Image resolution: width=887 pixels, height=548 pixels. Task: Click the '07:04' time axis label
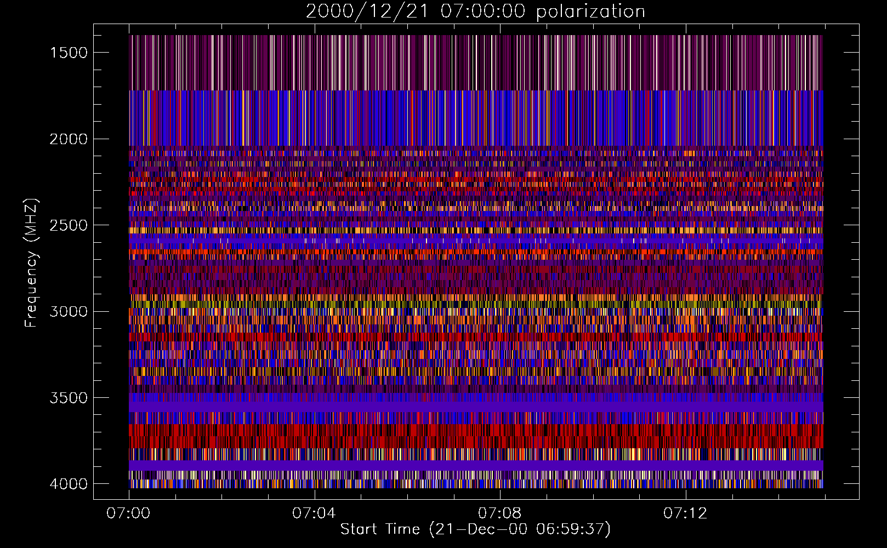pos(314,513)
